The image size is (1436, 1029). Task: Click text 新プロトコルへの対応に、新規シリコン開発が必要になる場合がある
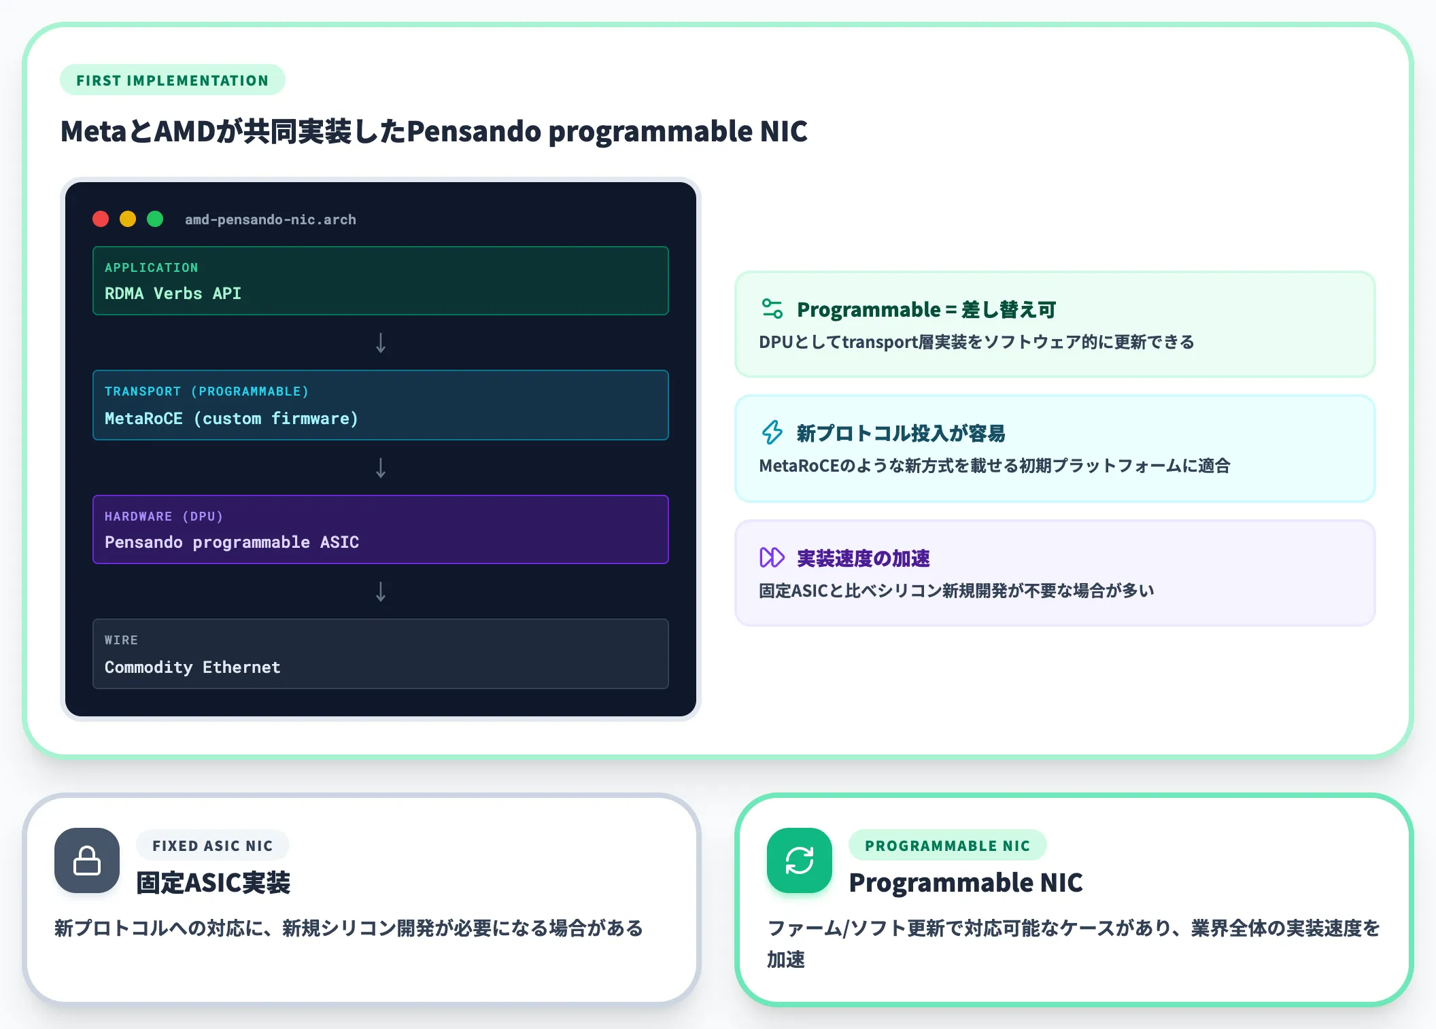349,928
